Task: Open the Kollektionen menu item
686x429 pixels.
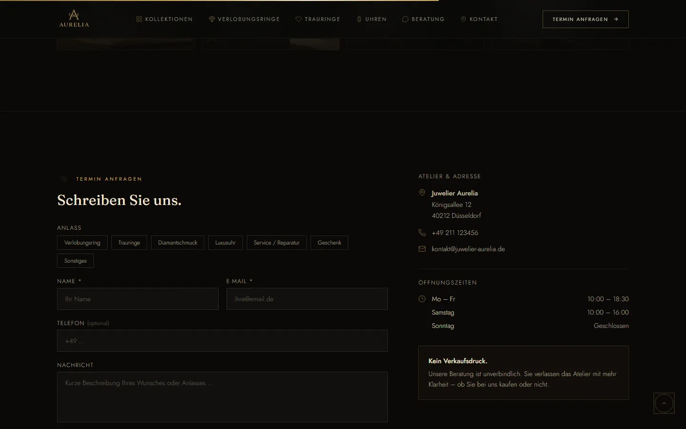Action: tap(164, 19)
